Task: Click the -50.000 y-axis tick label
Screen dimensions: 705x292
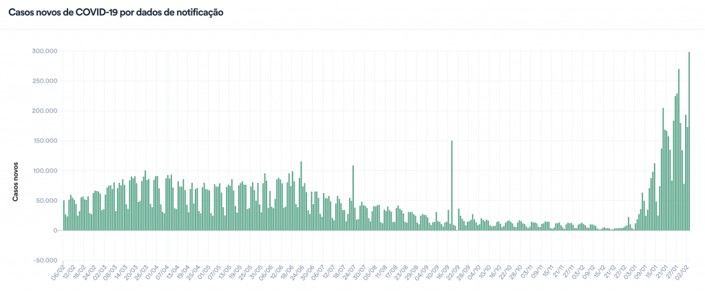Action: [45, 260]
